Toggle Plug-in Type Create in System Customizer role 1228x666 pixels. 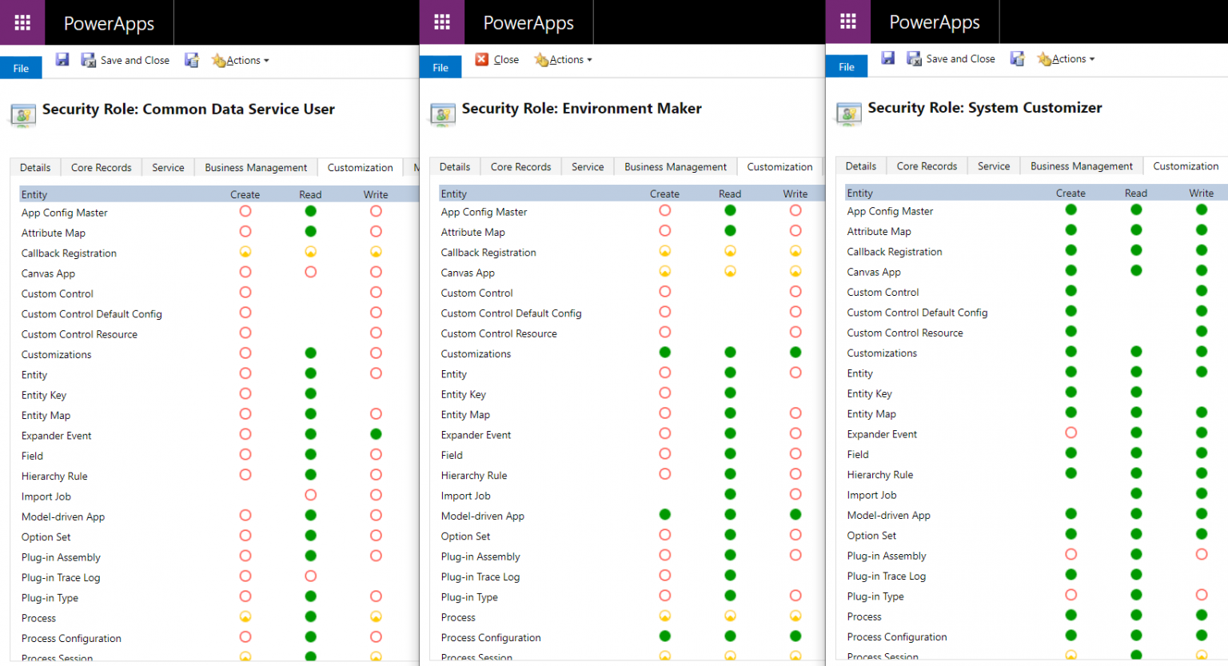pyautogui.click(x=1071, y=595)
